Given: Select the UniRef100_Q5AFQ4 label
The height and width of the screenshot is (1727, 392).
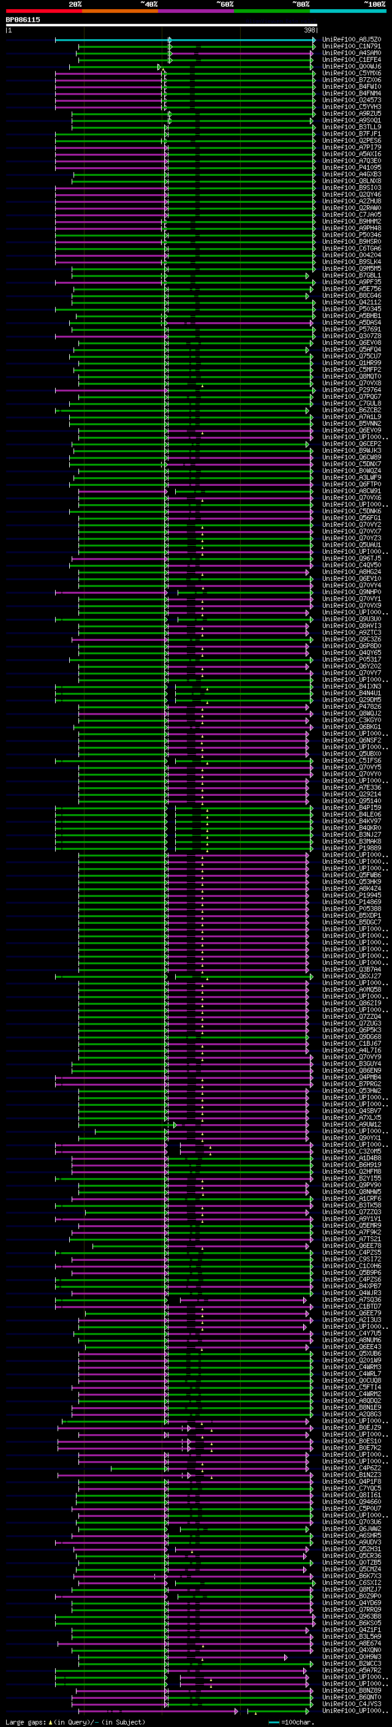Looking at the screenshot, I should tap(352, 349).
